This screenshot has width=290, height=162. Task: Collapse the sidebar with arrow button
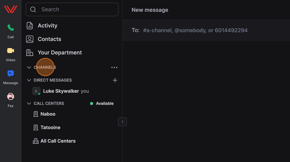click(122, 122)
